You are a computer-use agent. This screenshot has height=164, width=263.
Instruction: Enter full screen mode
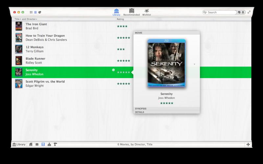[249, 12]
